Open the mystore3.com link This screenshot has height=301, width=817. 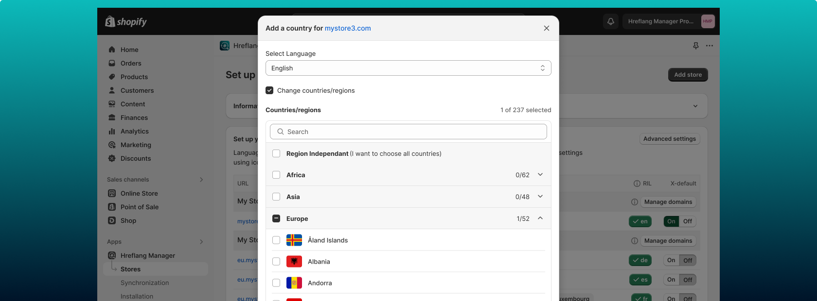click(347, 28)
